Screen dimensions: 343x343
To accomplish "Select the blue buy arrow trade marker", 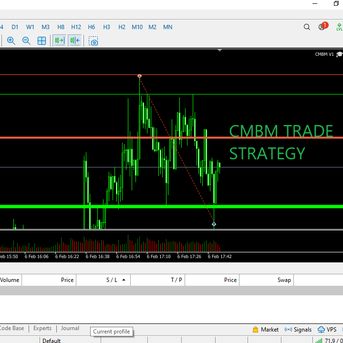I will point(214,224).
